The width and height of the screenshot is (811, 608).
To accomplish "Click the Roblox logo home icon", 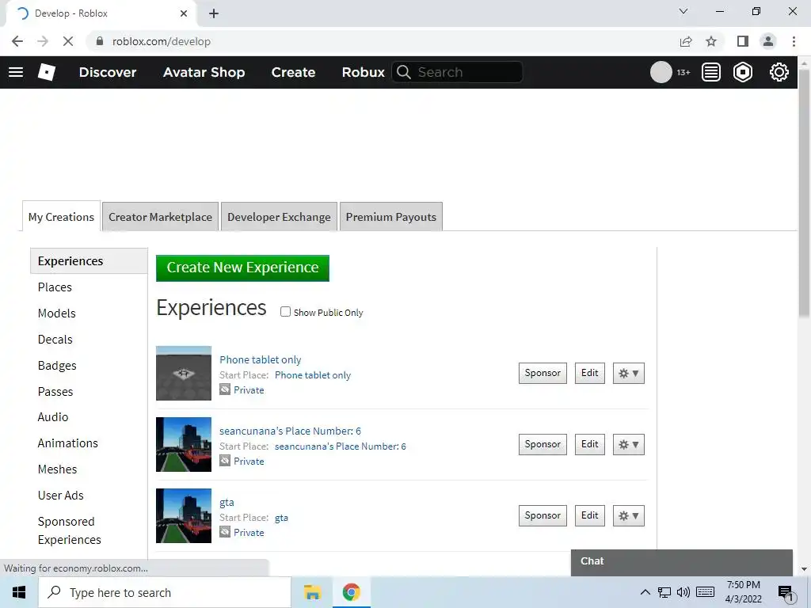I will click(47, 72).
